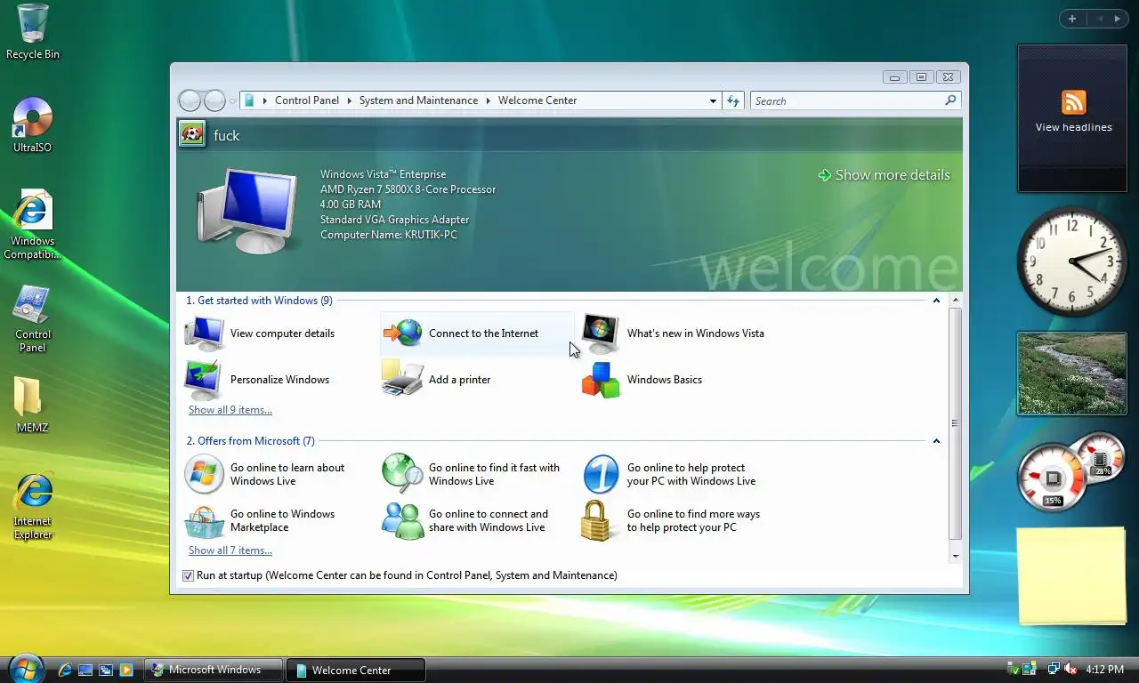Open Recycle Bin on the desktop

(x=33, y=32)
